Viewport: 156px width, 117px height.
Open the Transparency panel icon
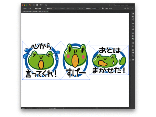click(133, 39)
